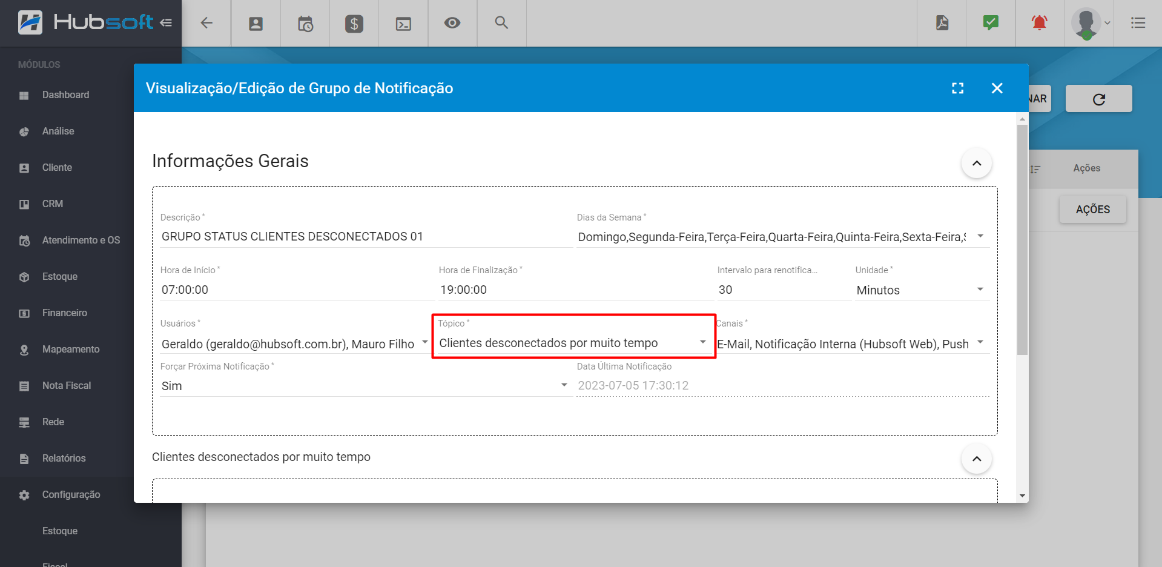Open the dollar sign financial icon

coord(354,24)
